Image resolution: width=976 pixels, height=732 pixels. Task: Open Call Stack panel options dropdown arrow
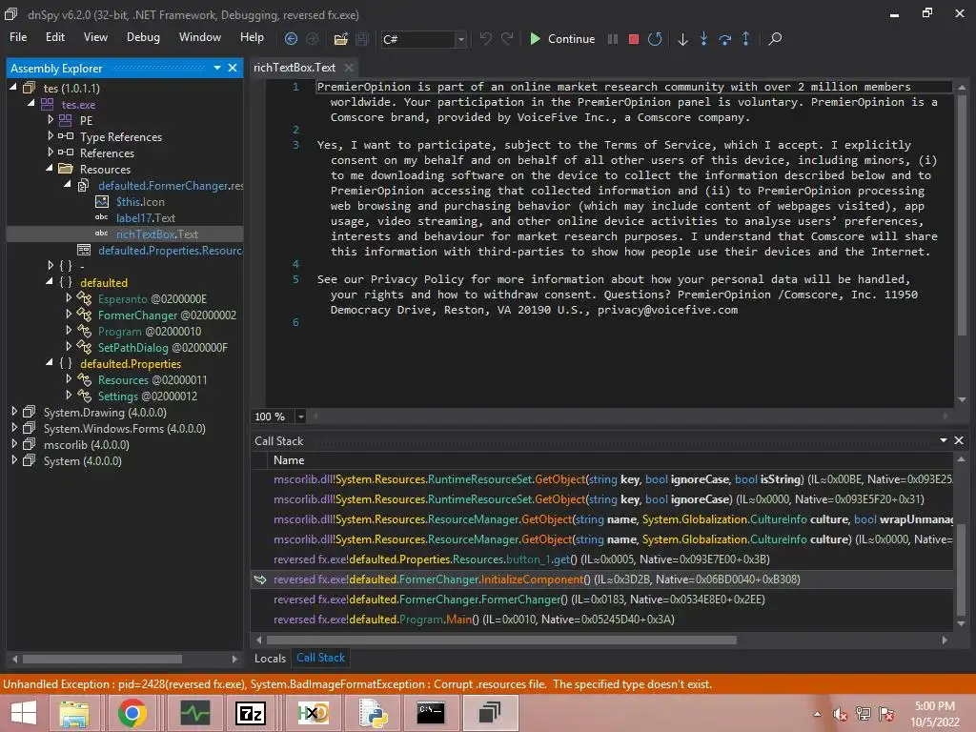coord(944,440)
